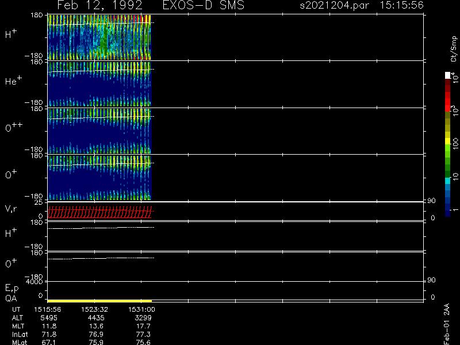Click the yellow band of color scale
The image size is (460, 345).
448,141
